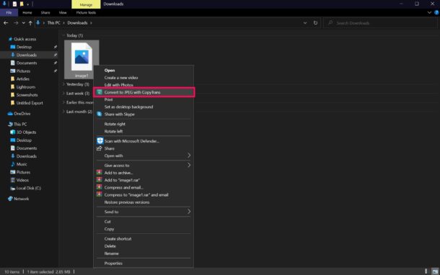
Task: Expand the Give access to submenu
Action: [144, 166]
